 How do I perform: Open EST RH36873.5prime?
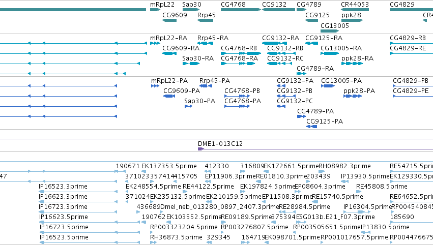[x=176, y=237]
